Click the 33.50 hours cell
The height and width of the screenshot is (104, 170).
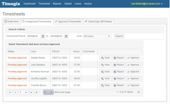coord(76,71)
